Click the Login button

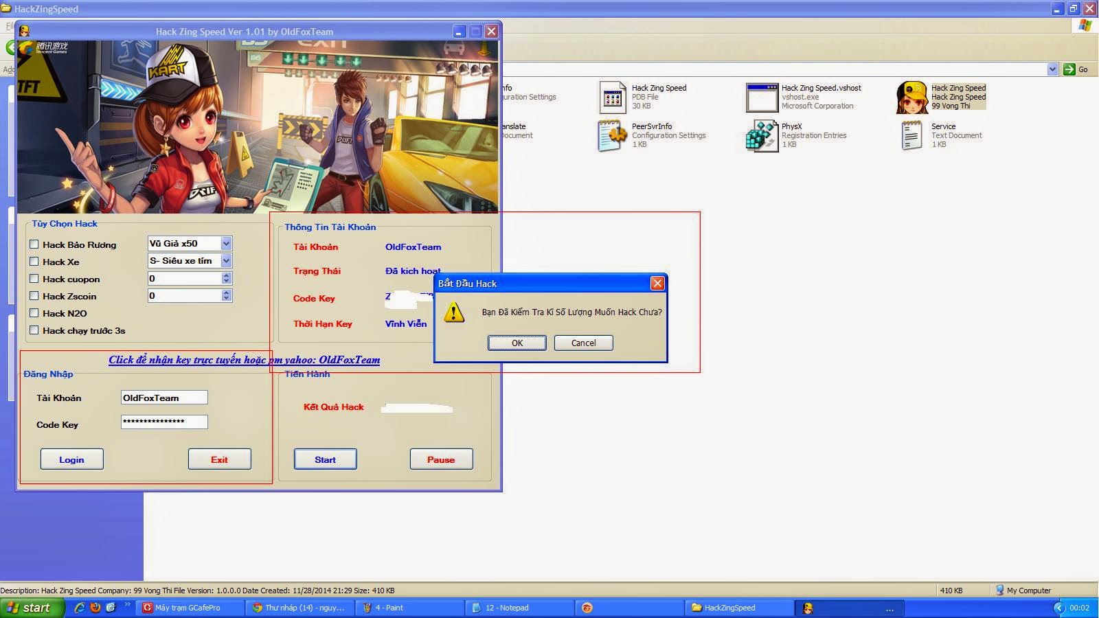71,459
